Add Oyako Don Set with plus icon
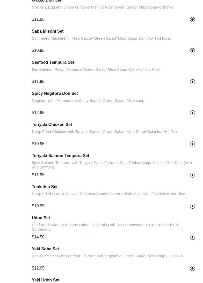The height and width of the screenshot is (283, 203). tap(192, 19)
